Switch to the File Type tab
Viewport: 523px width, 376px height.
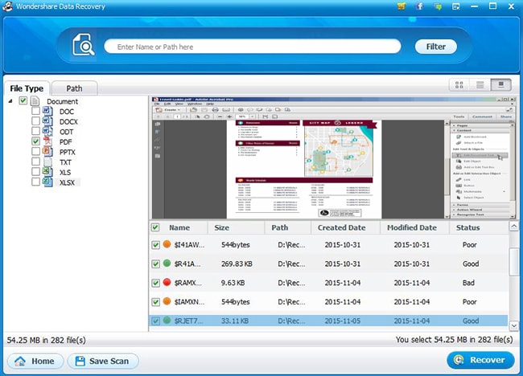tap(27, 88)
